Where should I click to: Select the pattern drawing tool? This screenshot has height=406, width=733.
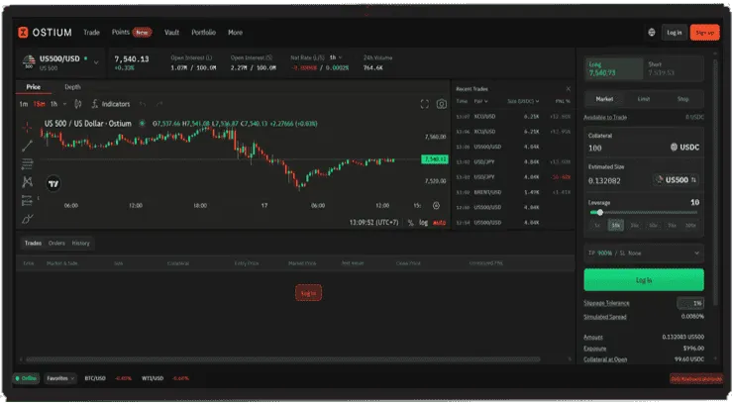[x=27, y=182]
